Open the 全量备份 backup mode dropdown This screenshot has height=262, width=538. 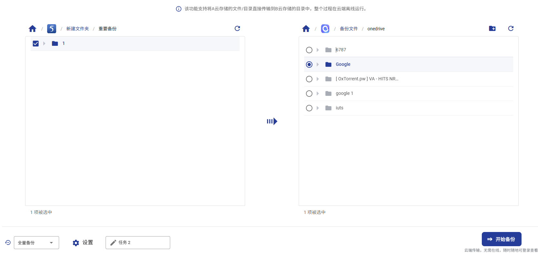(36, 243)
